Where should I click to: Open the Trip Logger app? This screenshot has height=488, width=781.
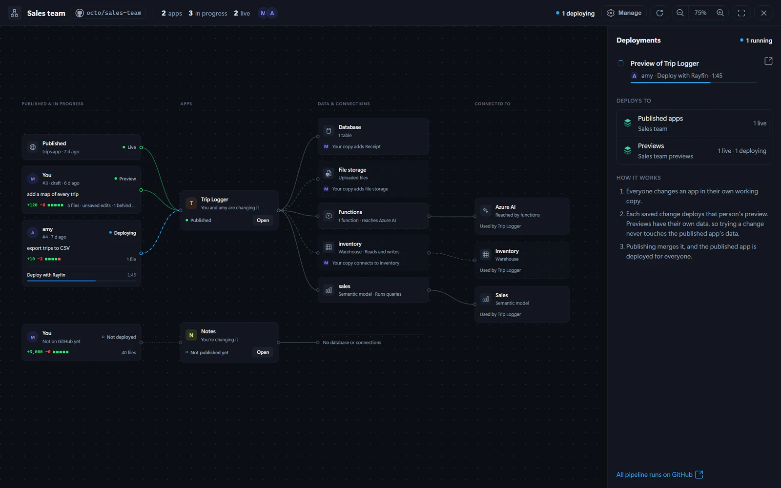pyautogui.click(x=263, y=221)
